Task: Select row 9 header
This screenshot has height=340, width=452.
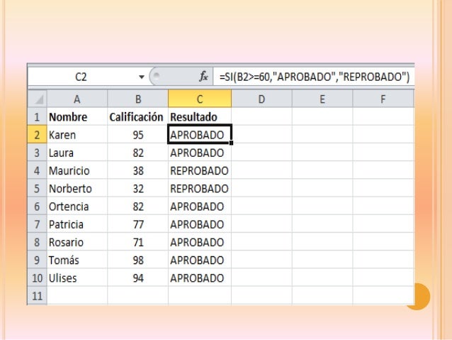Action: (37, 260)
